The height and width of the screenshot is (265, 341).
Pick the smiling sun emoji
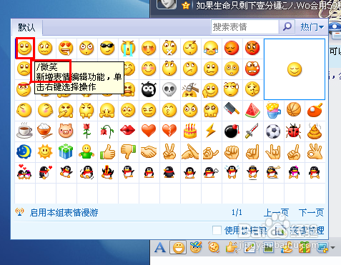coord(45,151)
